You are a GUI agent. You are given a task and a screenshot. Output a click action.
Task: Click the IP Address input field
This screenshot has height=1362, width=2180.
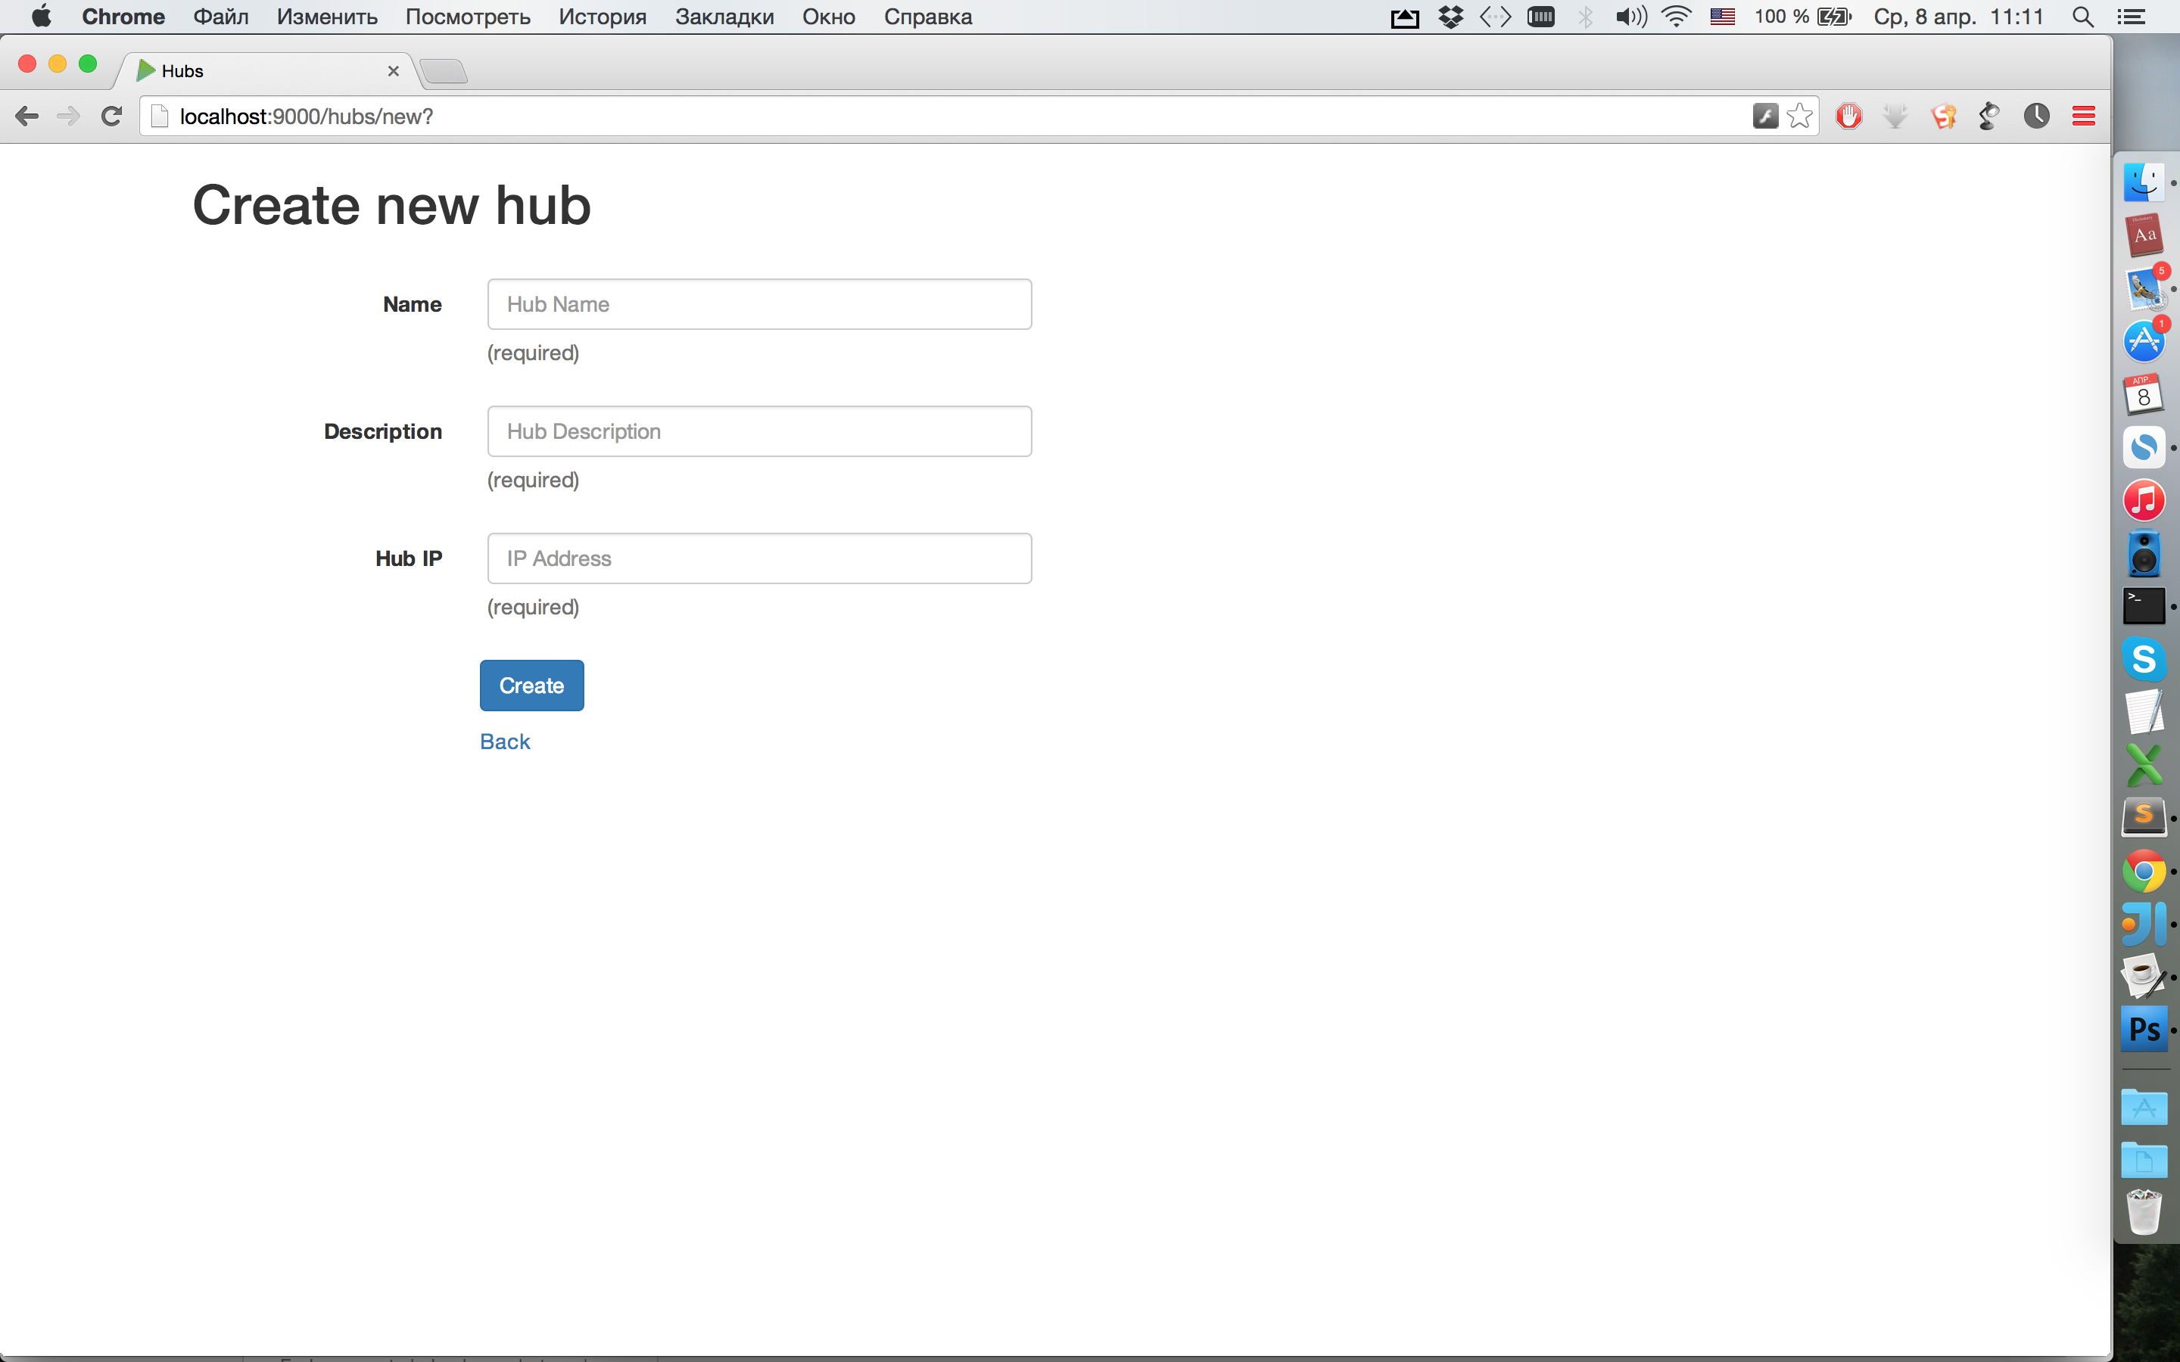758,558
